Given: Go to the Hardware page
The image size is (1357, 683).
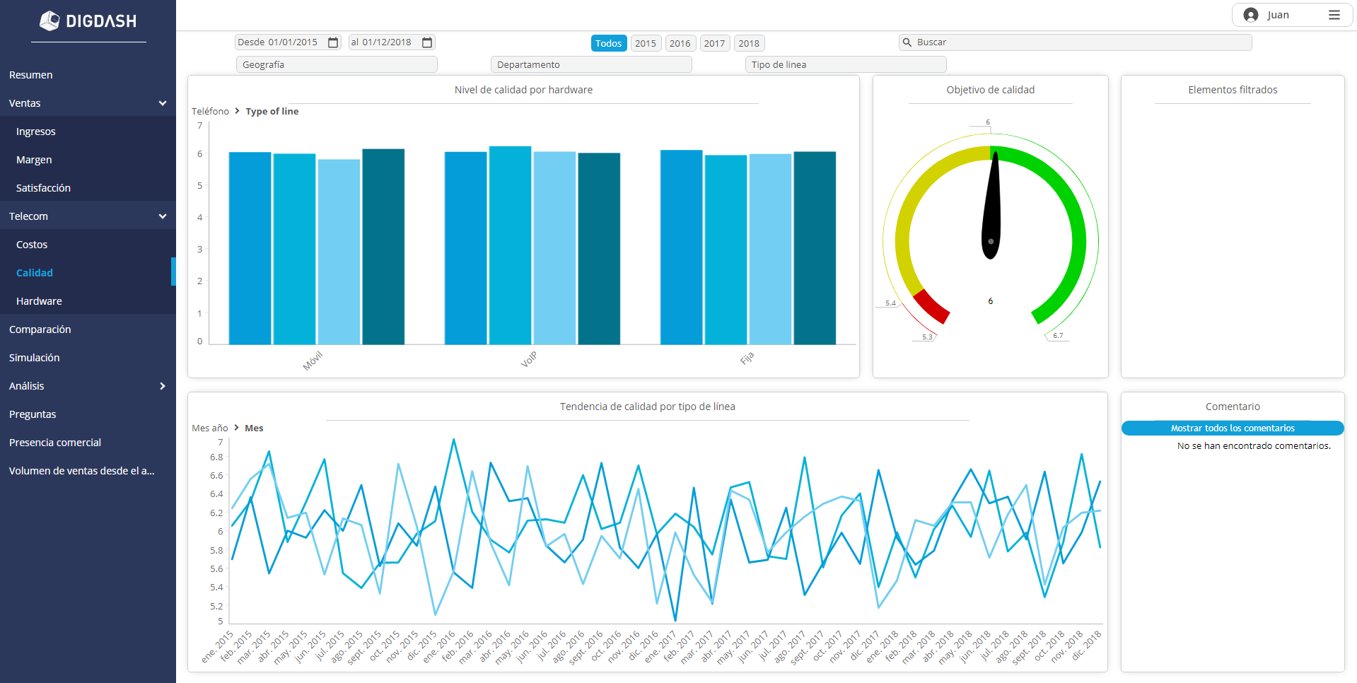Looking at the screenshot, I should point(39,301).
